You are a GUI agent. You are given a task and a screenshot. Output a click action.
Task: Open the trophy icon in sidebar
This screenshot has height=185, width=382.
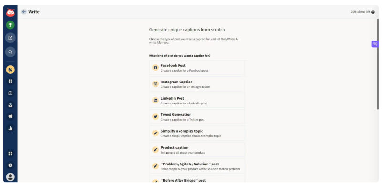click(x=10, y=25)
